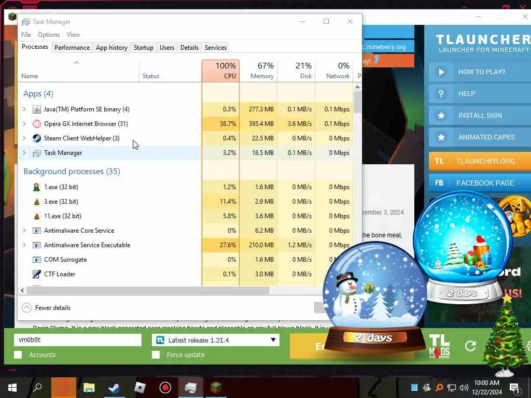The height and width of the screenshot is (398, 531).
Task: Expand the Java(TM) Platform SE binary group
Action: [24, 109]
